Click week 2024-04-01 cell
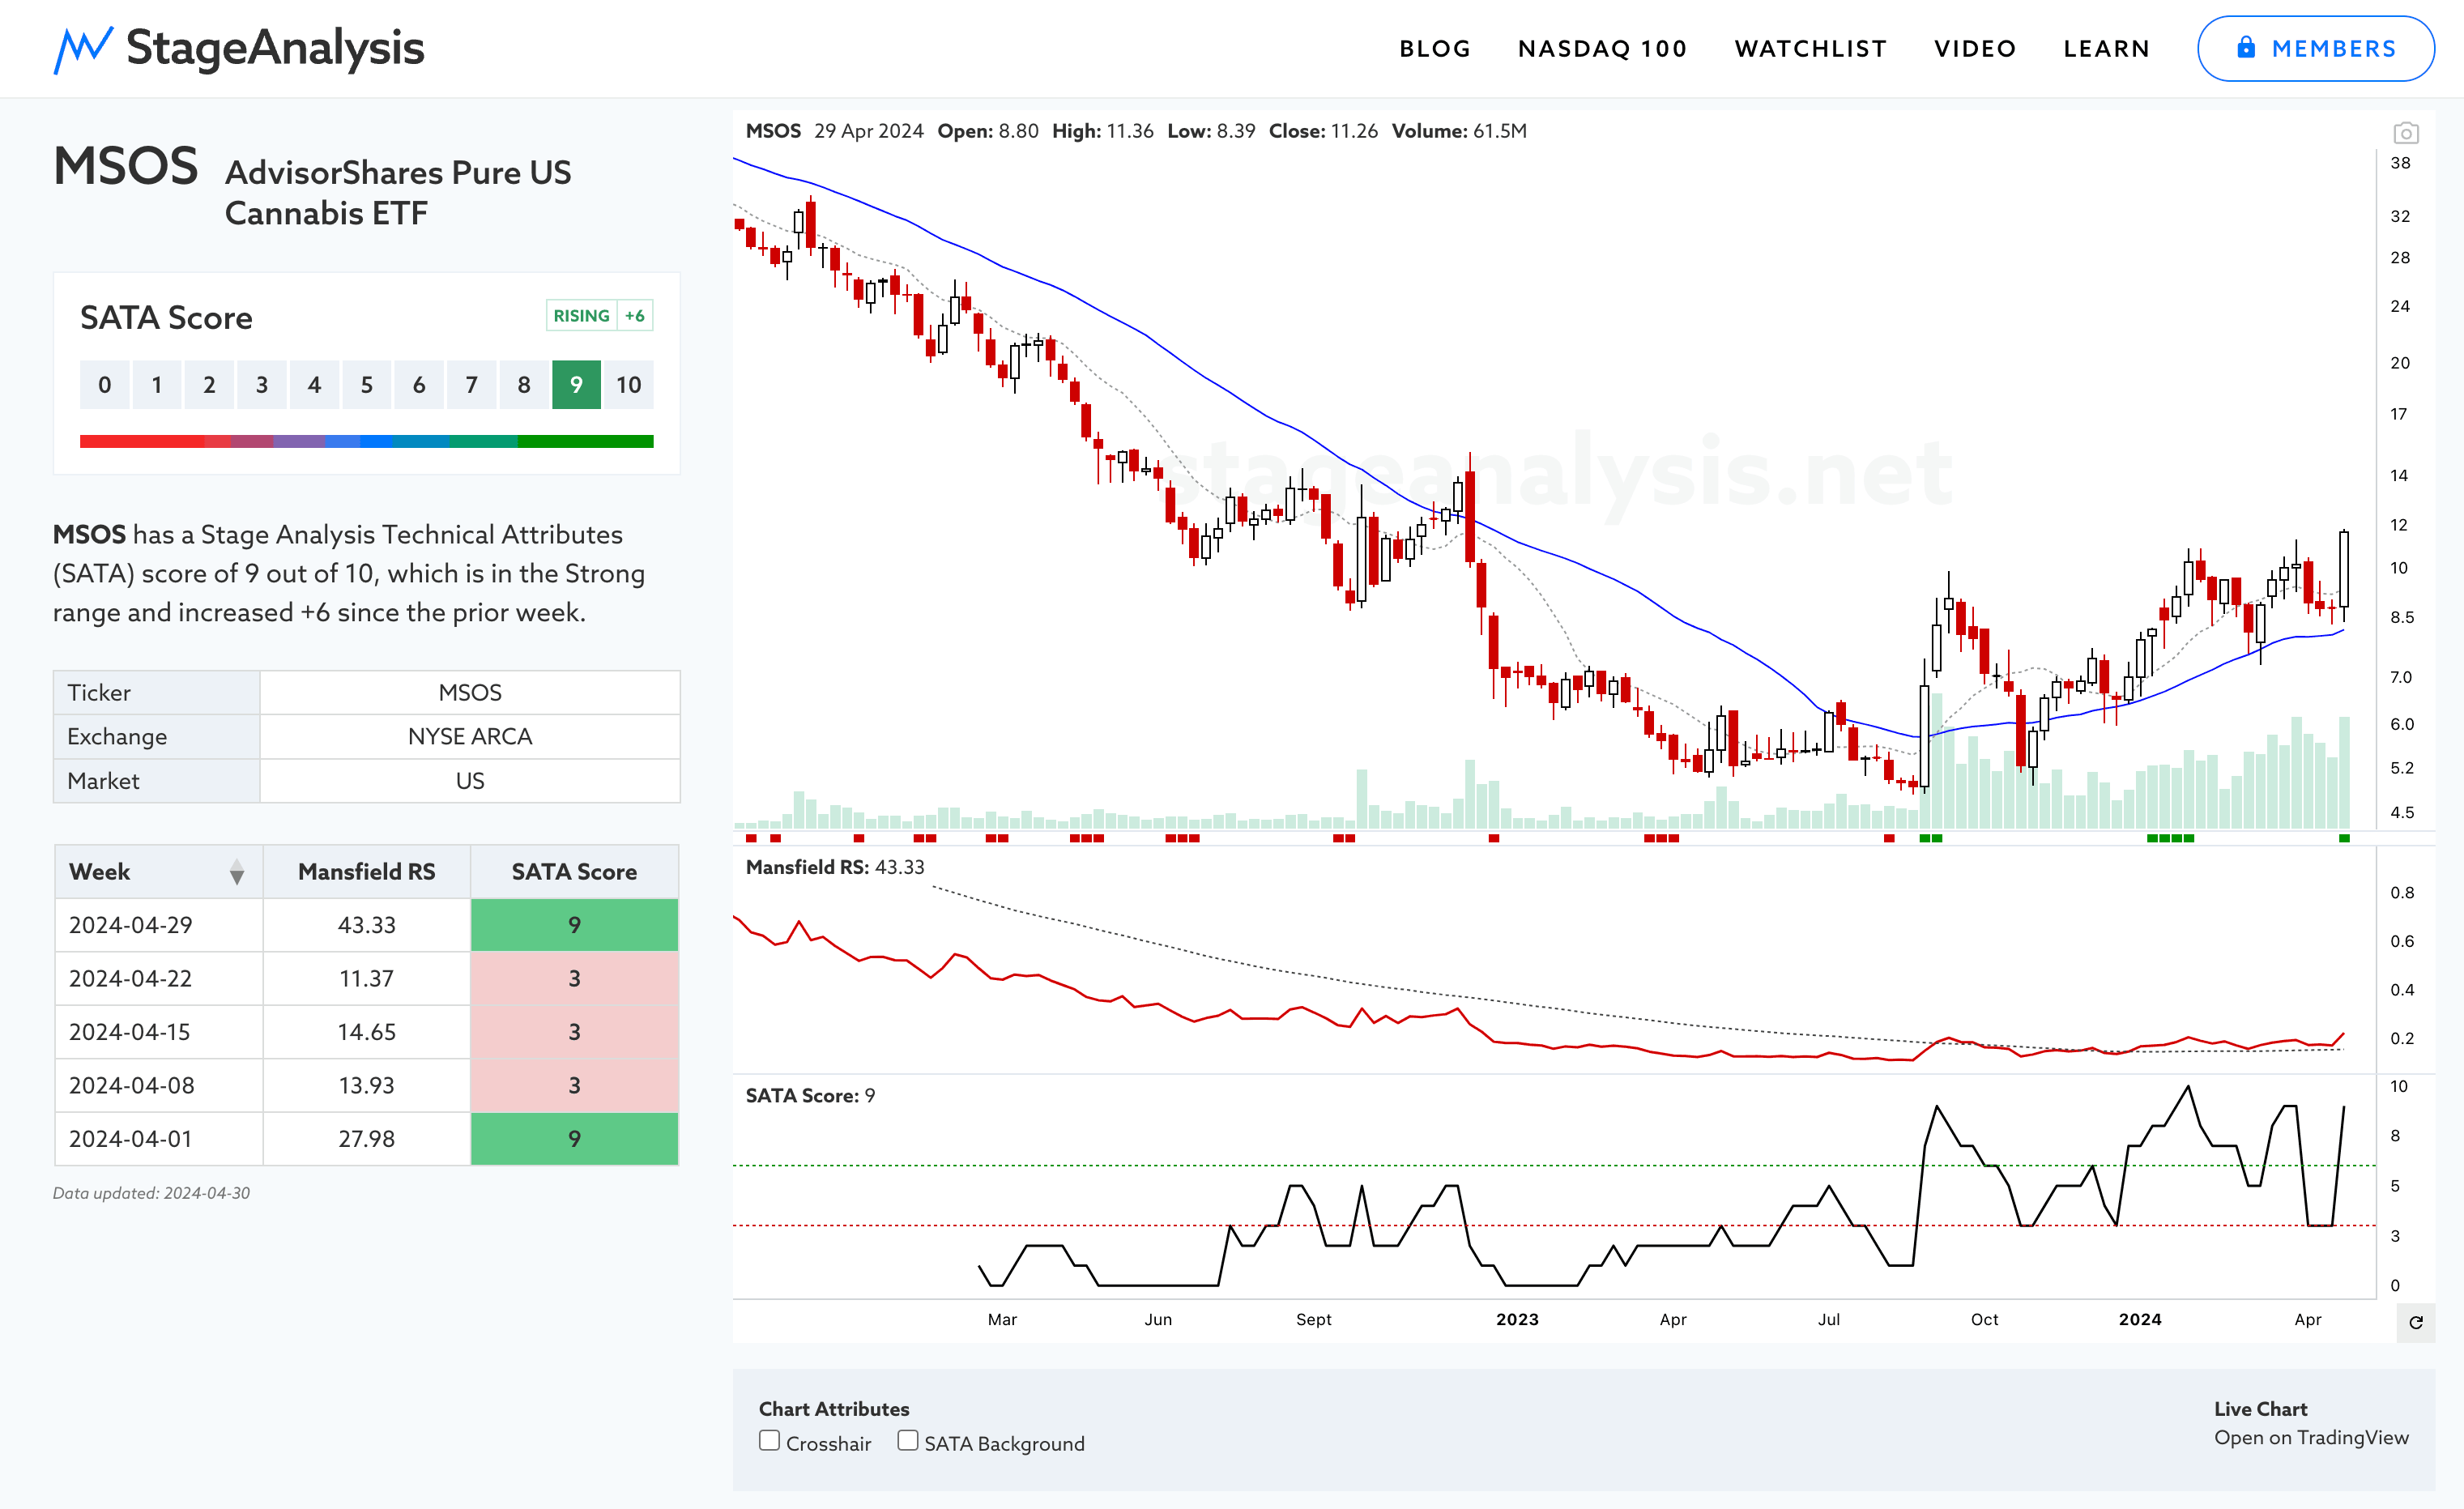This screenshot has height=1509, width=2464. (159, 1139)
